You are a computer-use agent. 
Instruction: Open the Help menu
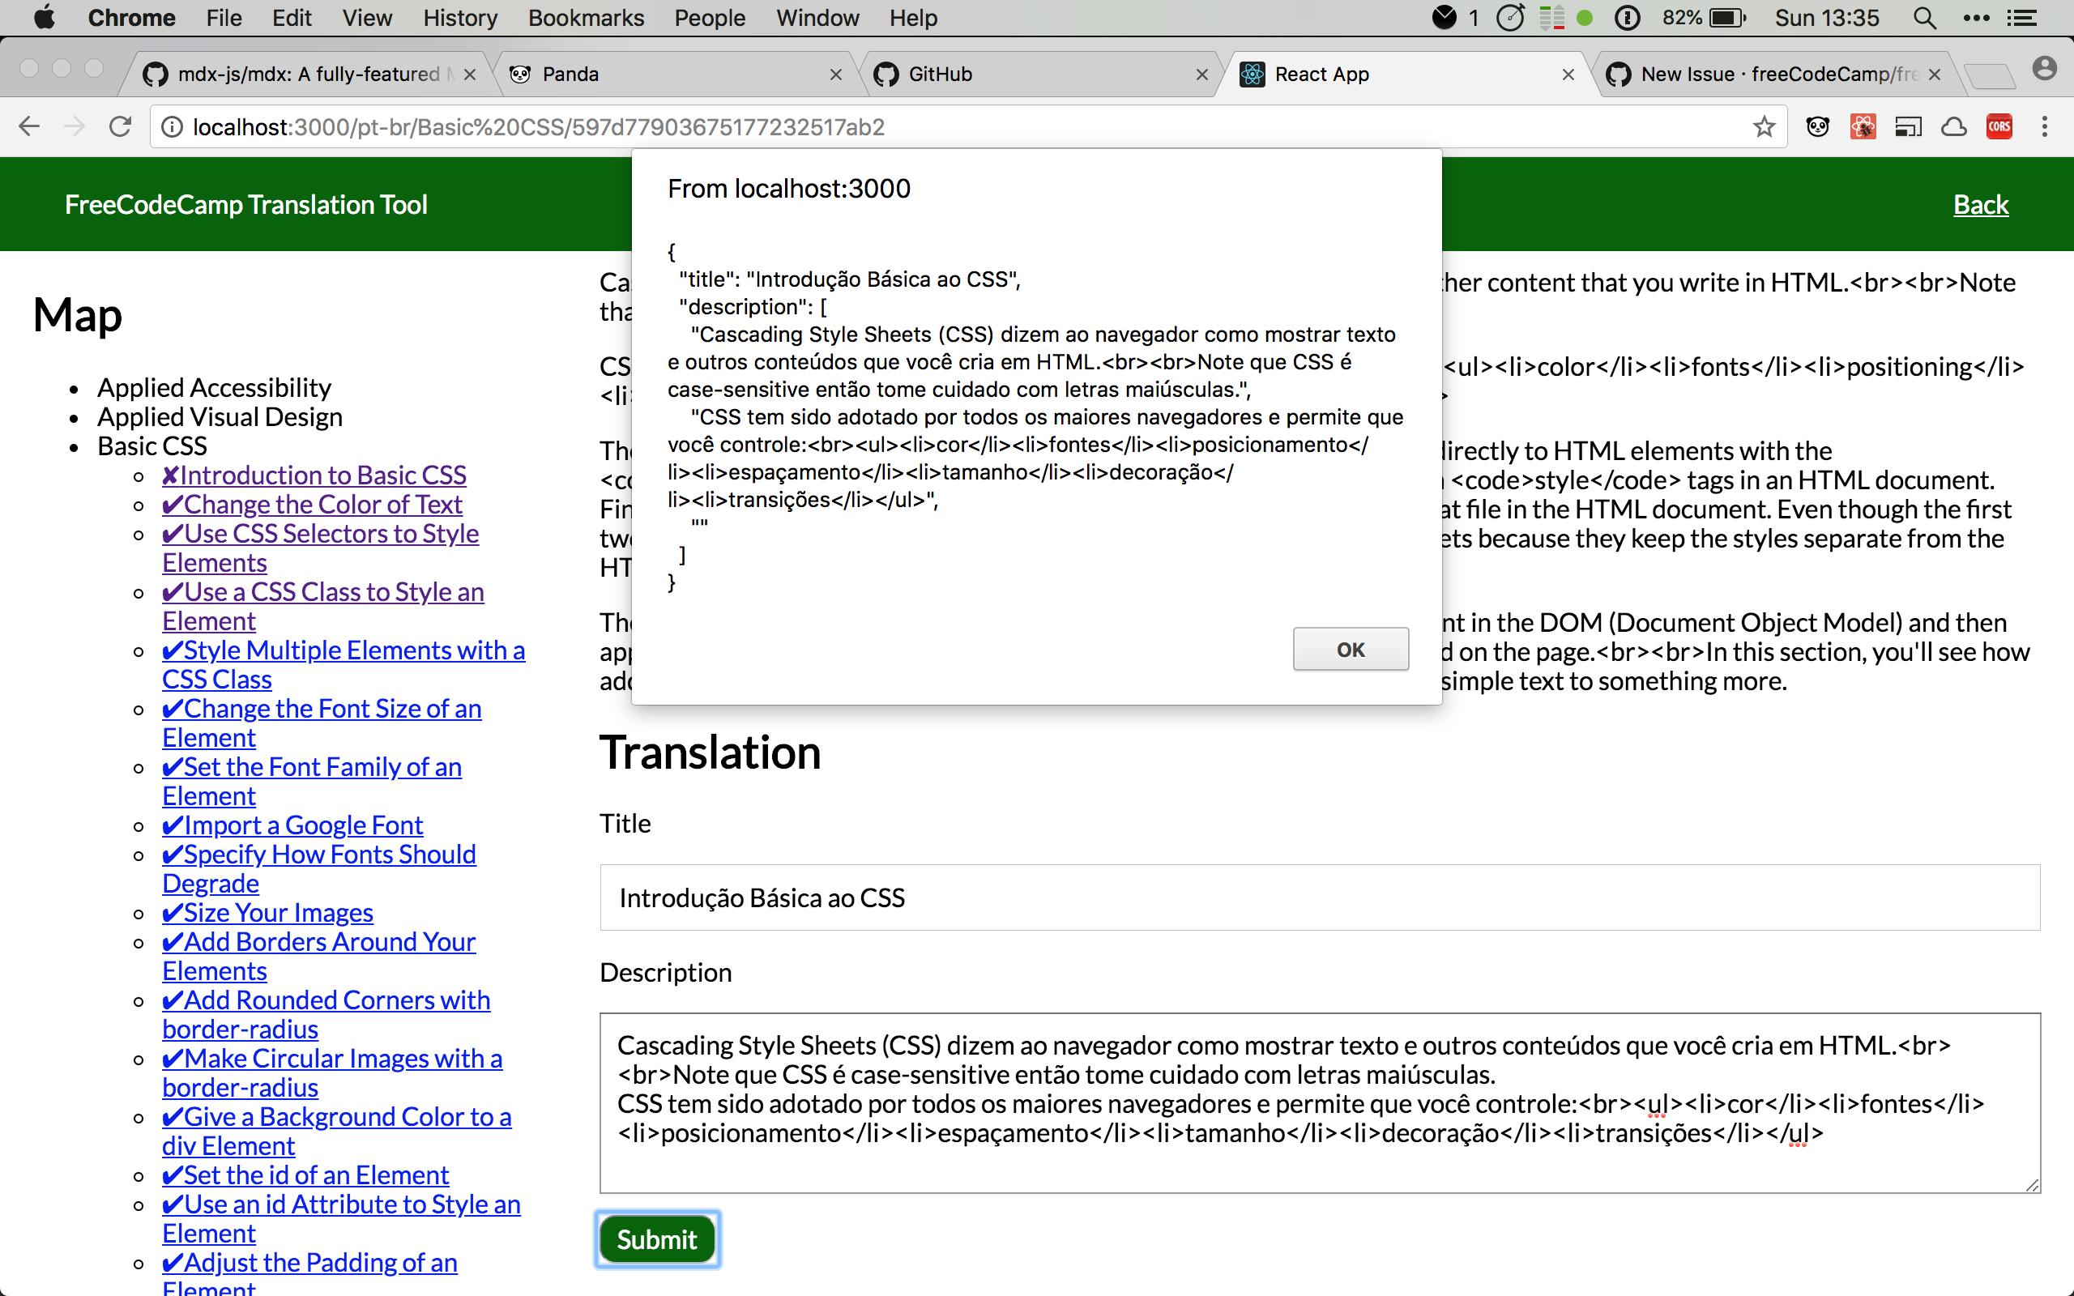[x=913, y=17]
